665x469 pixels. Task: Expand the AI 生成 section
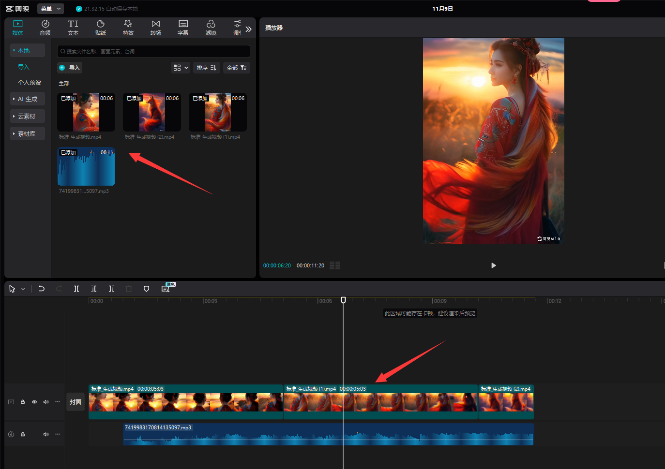(28, 99)
